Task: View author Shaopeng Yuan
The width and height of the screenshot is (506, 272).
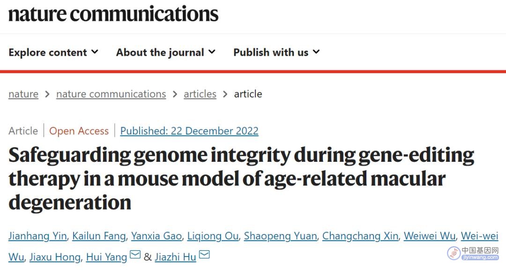Action: pyautogui.click(x=280, y=236)
